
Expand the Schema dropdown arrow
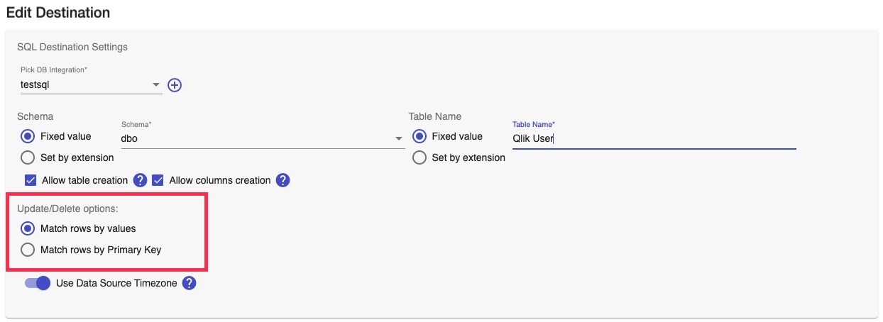[399, 139]
